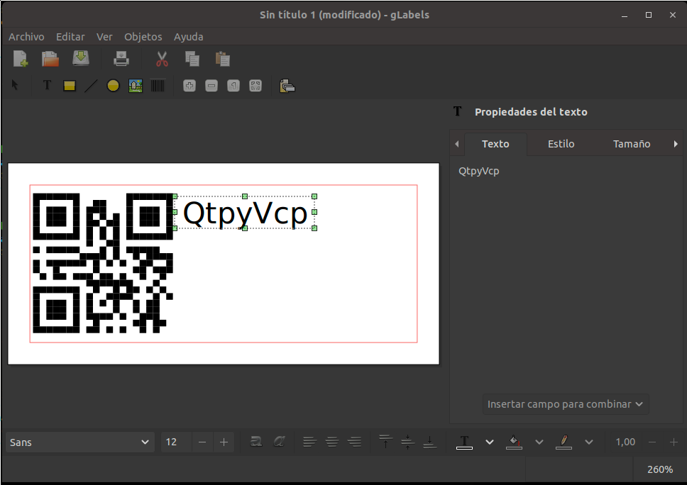Print the label document
This screenshot has width=687, height=485.
pyautogui.click(x=121, y=59)
